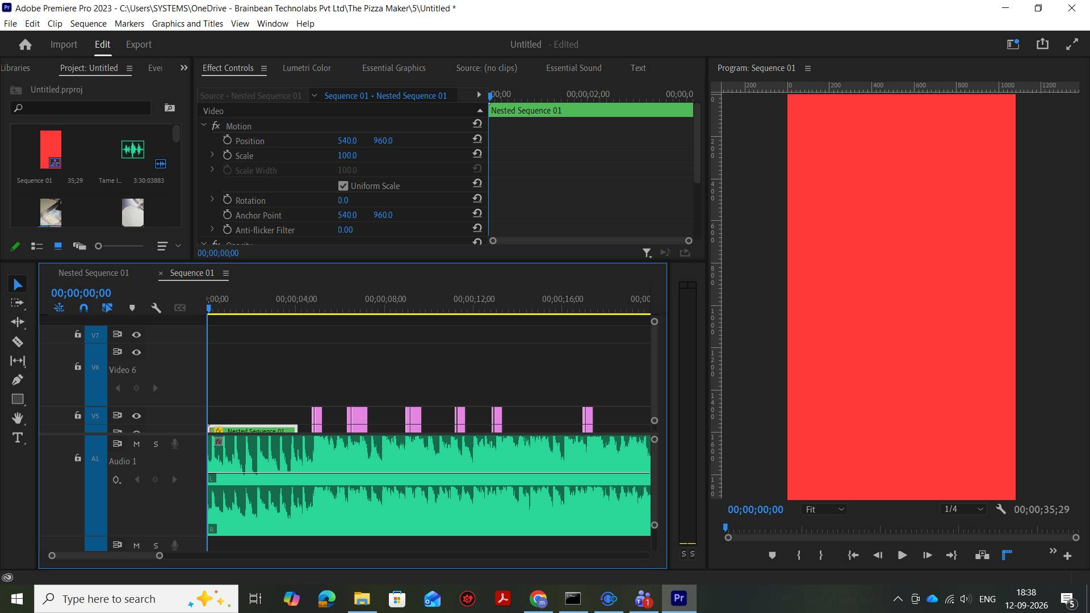The height and width of the screenshot is (613, 1090).
Task: Open timeline display settings wrench
Action: [156, 308]
